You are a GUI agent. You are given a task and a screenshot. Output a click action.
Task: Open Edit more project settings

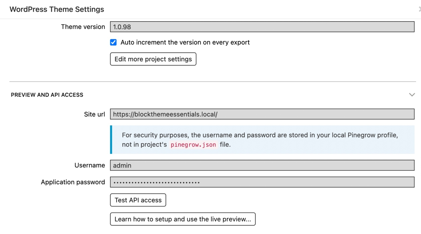[x=153, y=59]
